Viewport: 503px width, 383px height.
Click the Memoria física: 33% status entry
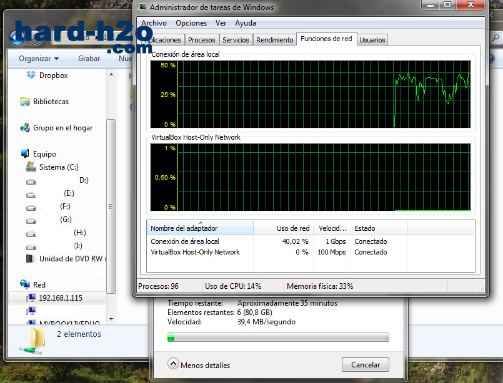click(x=320, y=286)
